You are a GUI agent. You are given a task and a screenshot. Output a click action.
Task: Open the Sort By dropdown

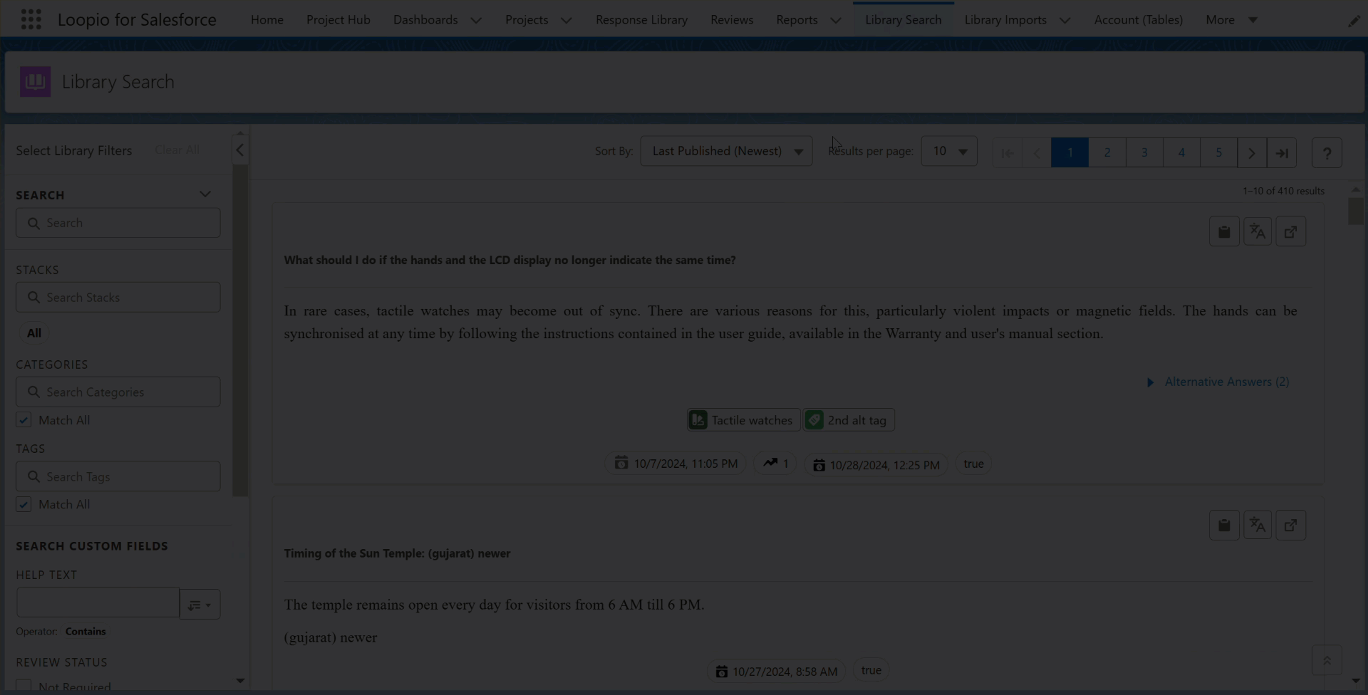click(x=726, y=152)
